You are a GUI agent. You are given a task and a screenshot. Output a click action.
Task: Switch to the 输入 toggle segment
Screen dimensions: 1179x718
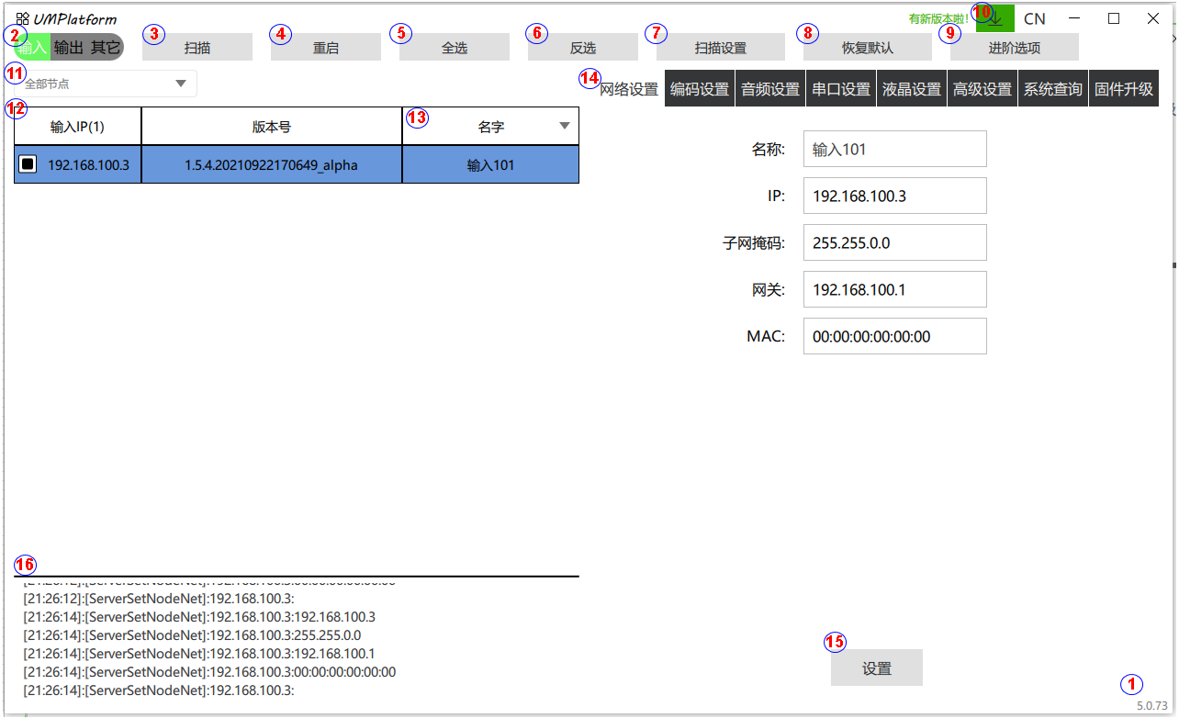(x=35, y=48)
